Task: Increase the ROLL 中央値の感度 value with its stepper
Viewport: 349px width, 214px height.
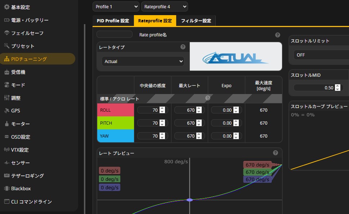Action: 162,108
